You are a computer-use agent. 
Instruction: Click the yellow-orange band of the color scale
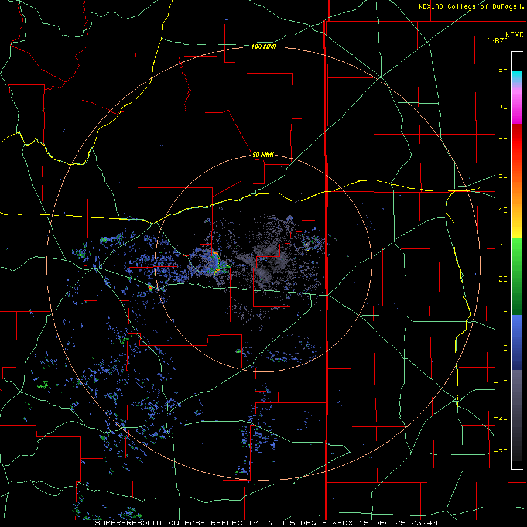click(x=517, y=205)
